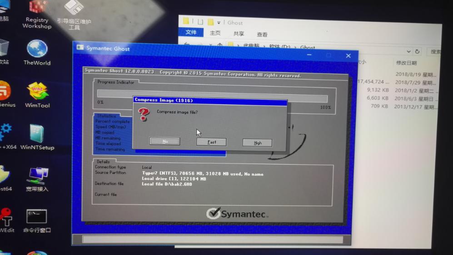The image size is (453, 255).
Task: Click the 'Local file D:\bak2.GHO' destination text
Action: [x=167, y=184]
